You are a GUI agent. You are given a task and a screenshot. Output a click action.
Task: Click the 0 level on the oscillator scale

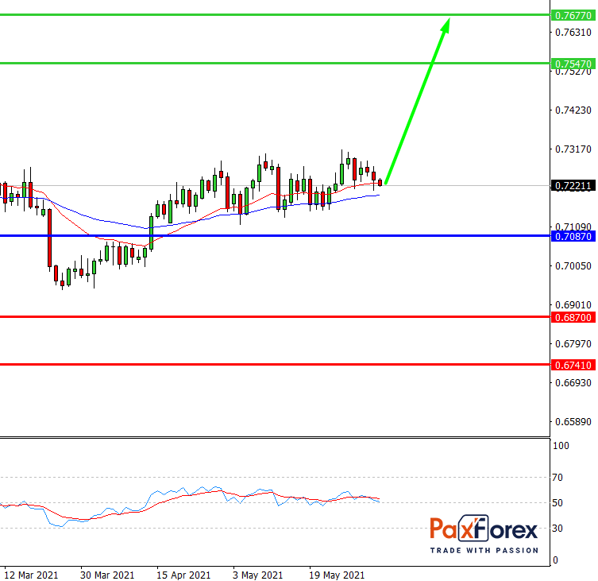(555, 560)
